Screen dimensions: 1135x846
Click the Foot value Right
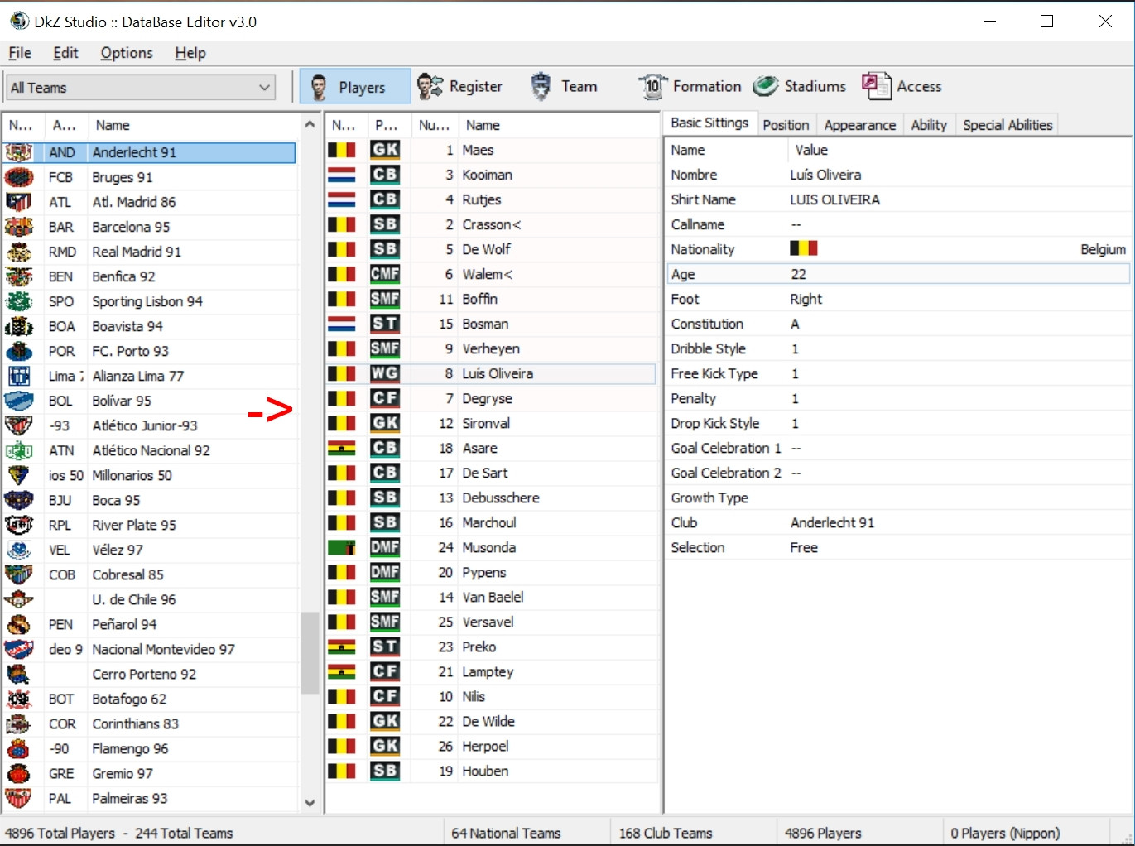tap(806, 299)
